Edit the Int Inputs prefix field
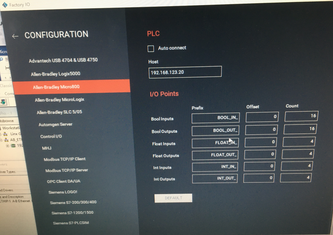The width and height of the screenshot is (333, 235). tap(215, 167)
